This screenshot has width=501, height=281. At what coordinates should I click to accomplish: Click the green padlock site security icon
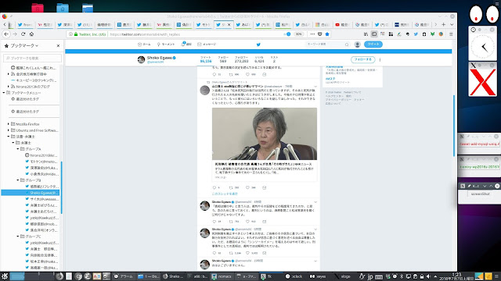click(x=76, y=34)
